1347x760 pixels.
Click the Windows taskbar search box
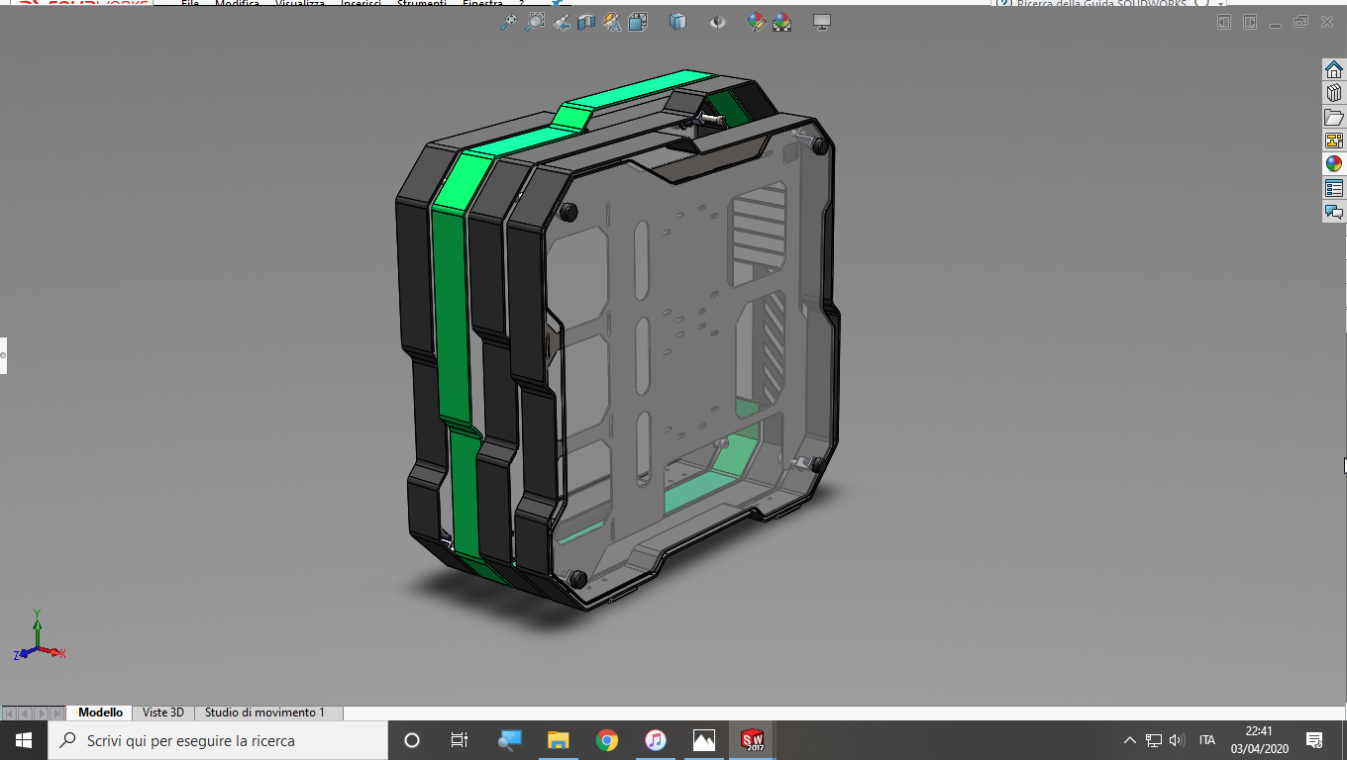pos(218,740)
